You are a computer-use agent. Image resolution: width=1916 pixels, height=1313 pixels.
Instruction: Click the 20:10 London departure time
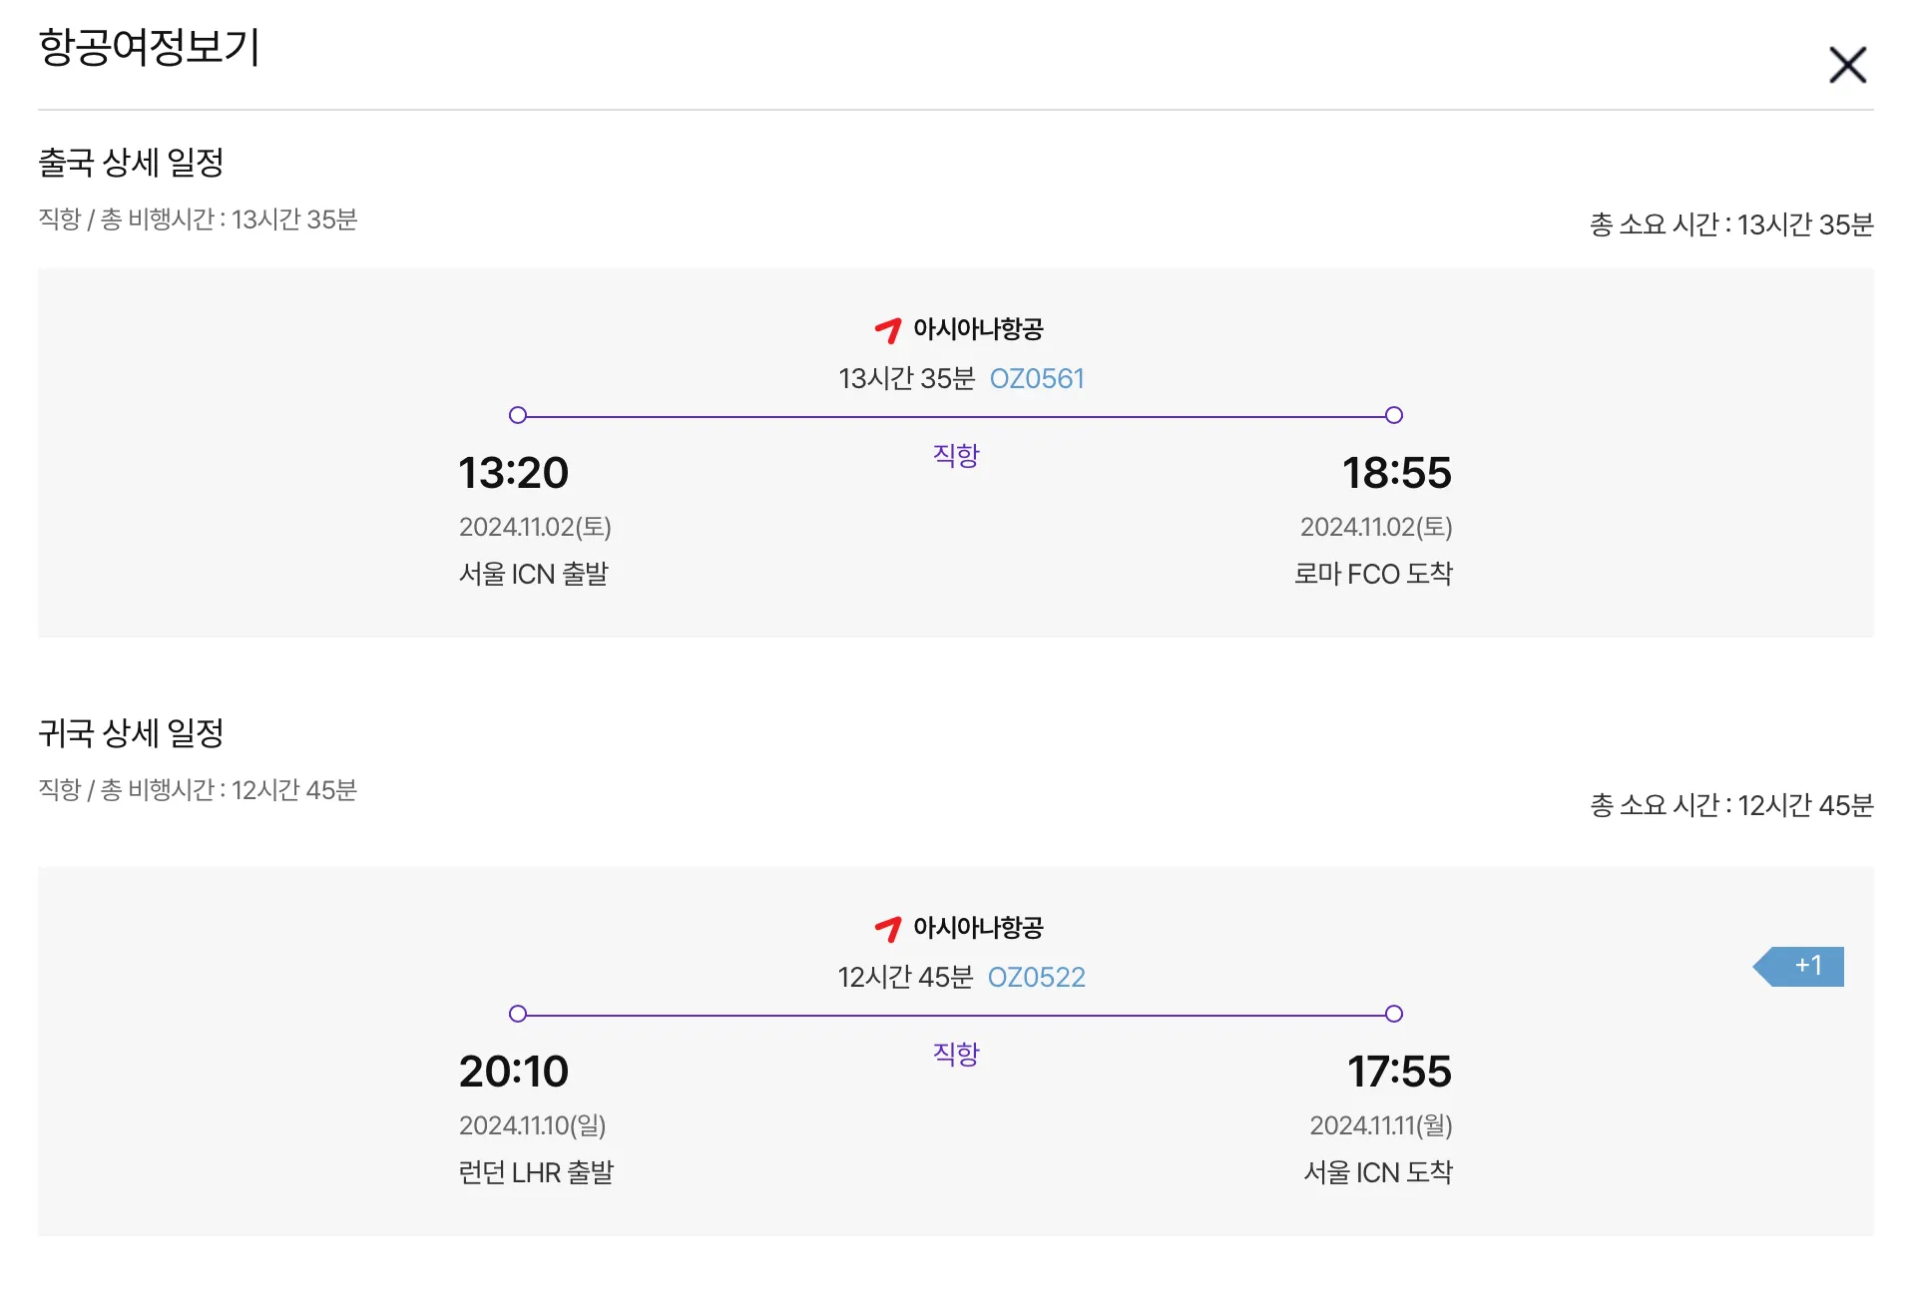tap(513, 1072)
